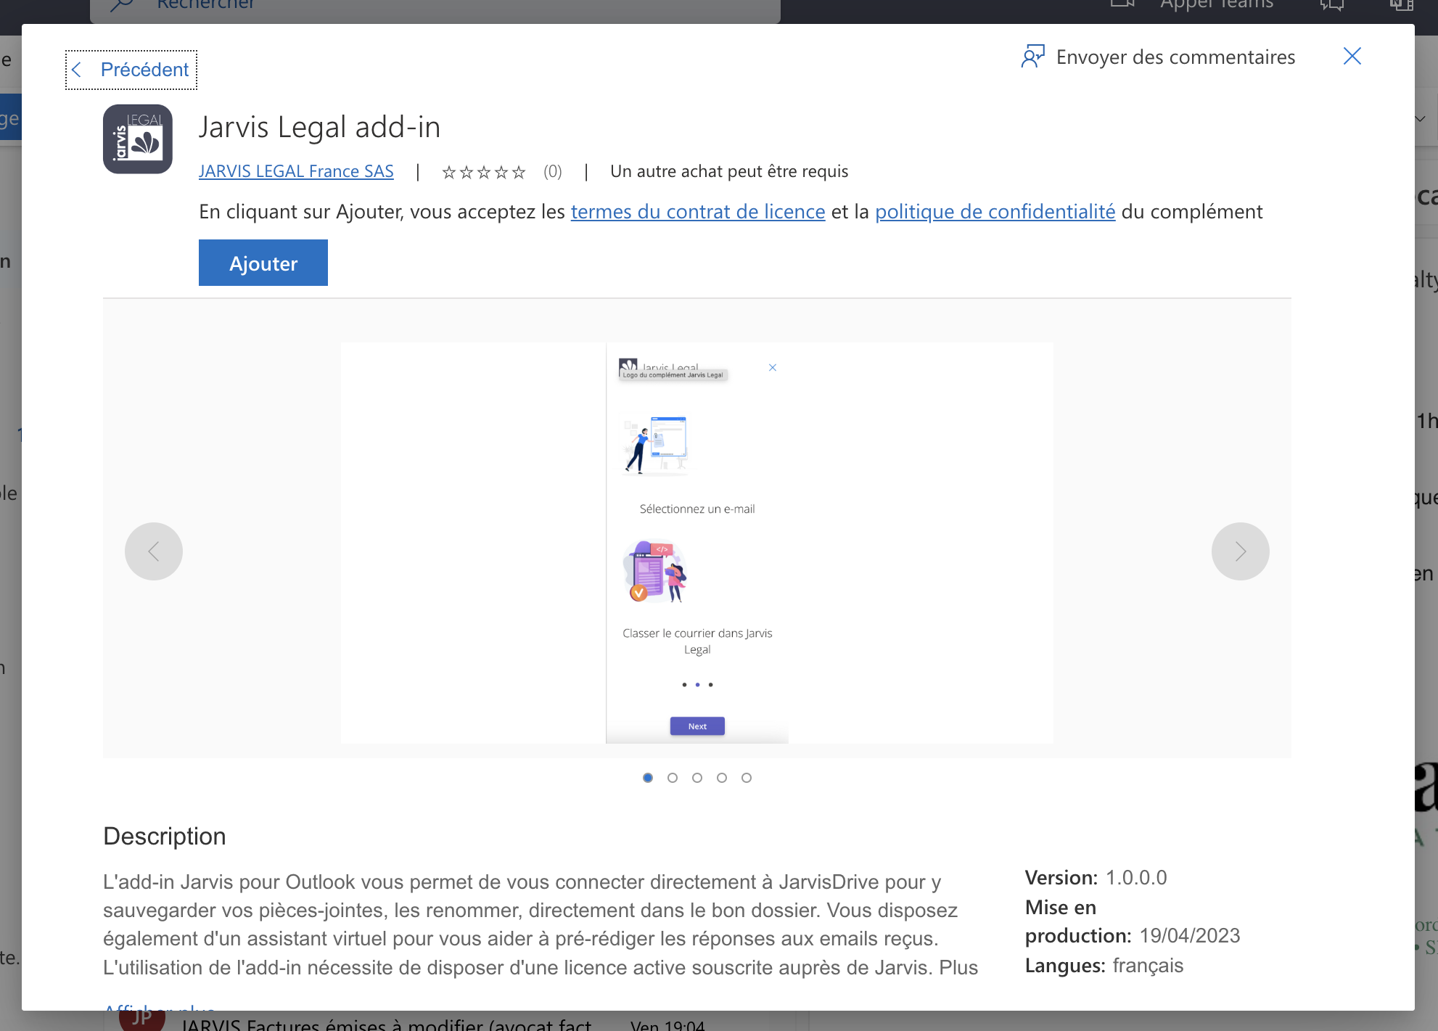Open the JARVIS LEGAL France SAS publisher link
The image size is (1438, 1031).
[296, 171]
